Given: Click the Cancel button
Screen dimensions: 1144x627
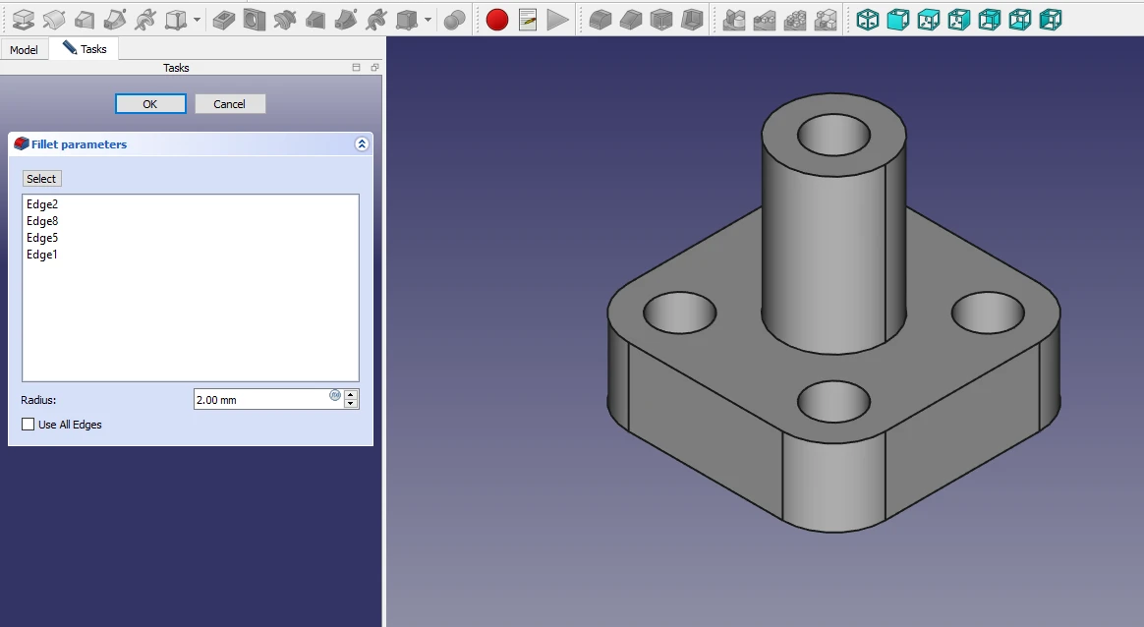Looking at the screenshot, I should 230,104.
